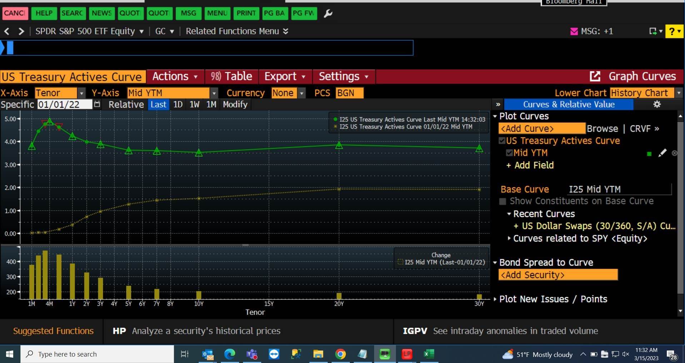
Task: Click the Base Curve I25 Mid YTM field
Action: (620, 190)
